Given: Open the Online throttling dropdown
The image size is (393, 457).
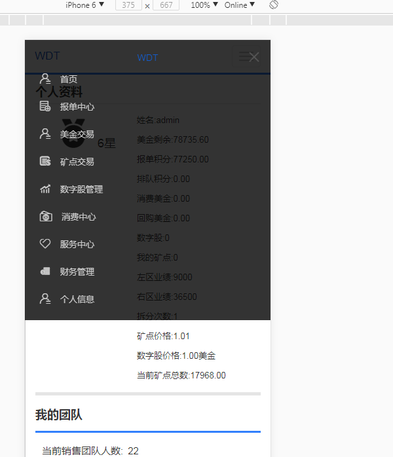Looking at the screenshot, I should [240, 5].
